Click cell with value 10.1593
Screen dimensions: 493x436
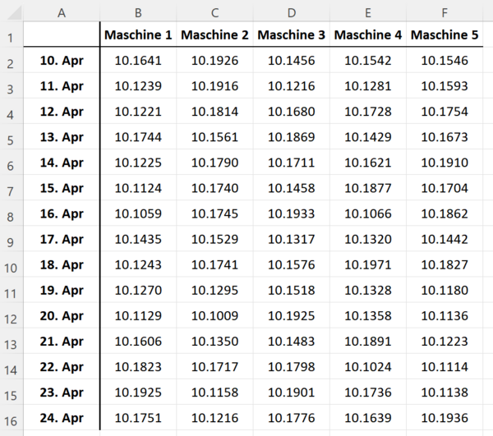click(x=445, y=85)
